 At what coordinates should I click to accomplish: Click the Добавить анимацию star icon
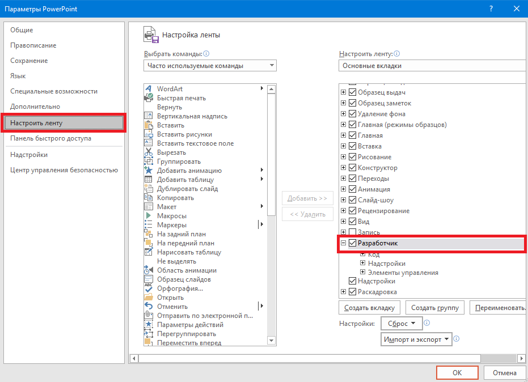tap(149, 171)
